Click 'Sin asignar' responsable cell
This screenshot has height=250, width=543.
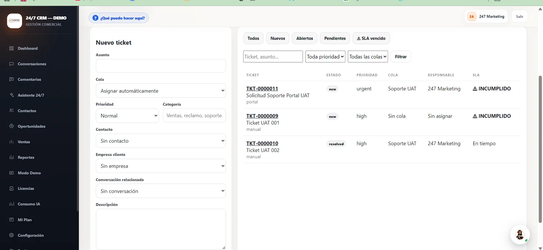[x=440, y=116]
